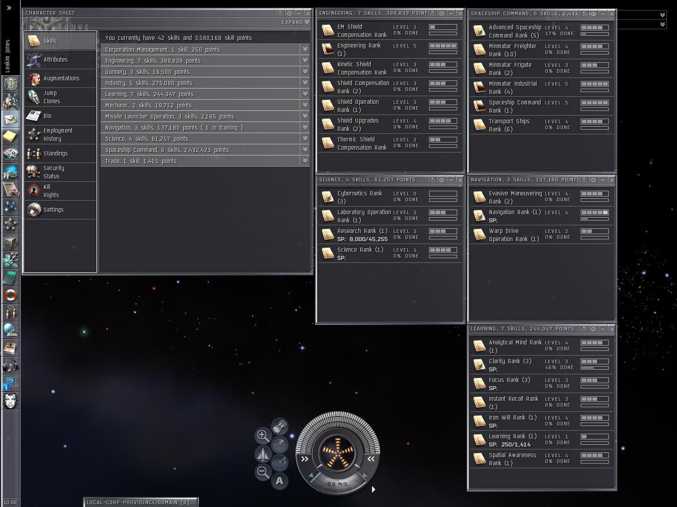This screenshot has height=507, width=677.
Task: Open the radar scanner icon on HUD
Action: pos(280,444)
